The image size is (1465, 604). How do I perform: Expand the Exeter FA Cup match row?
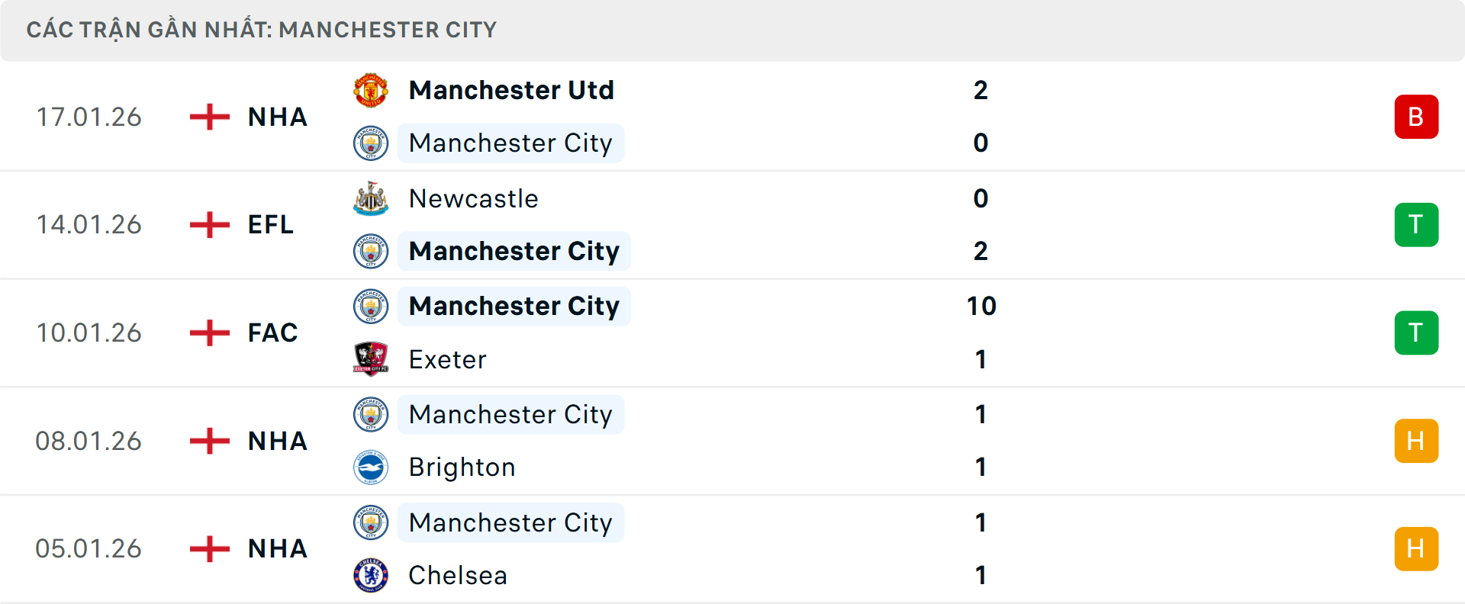tap(732, 333)
